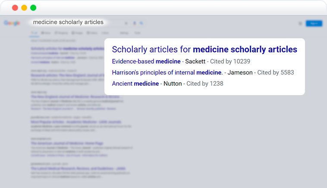Click author name 'Jameson'
327x188 pixels.
click(x=240, y=72)
